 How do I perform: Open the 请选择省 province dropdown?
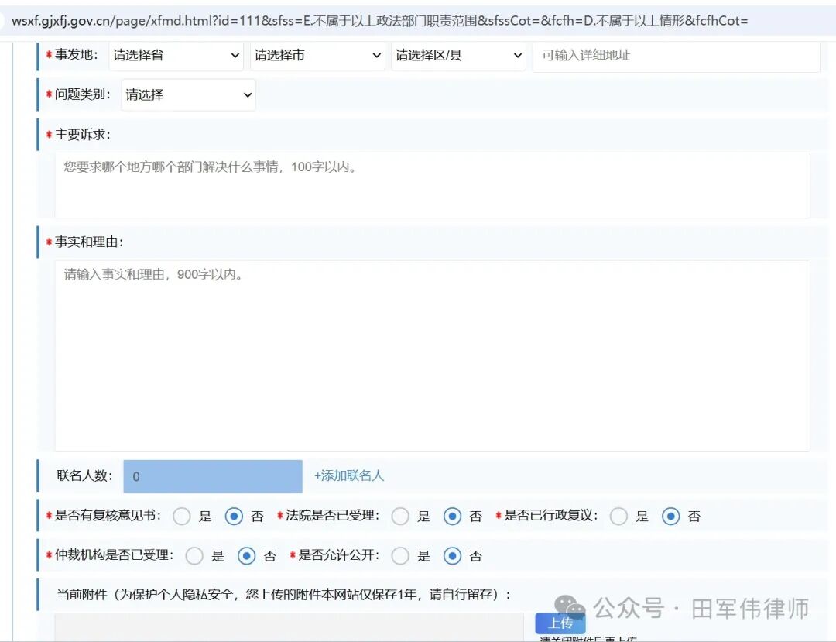coord(174,56)
